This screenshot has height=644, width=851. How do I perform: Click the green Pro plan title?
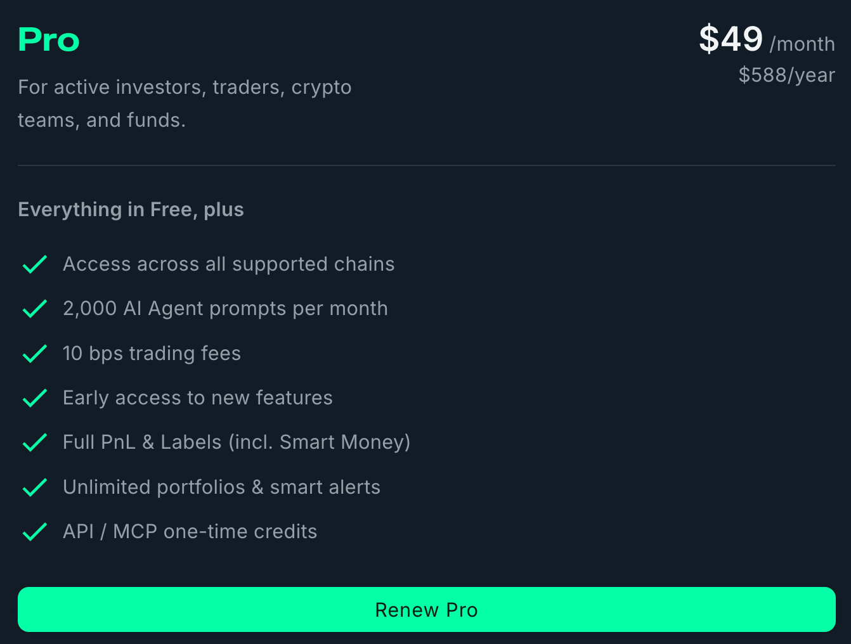pyautogui.click(x=49, y=40)
